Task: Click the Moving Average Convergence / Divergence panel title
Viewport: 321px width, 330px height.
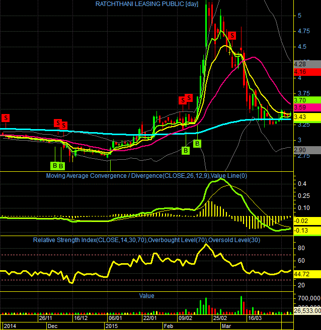Action: coord(146,176)
